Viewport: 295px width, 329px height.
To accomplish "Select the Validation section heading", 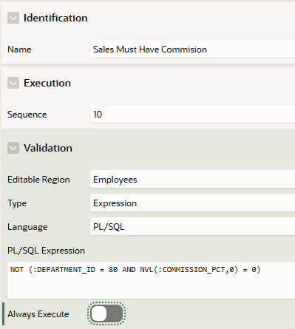I will tap(48, 148).
